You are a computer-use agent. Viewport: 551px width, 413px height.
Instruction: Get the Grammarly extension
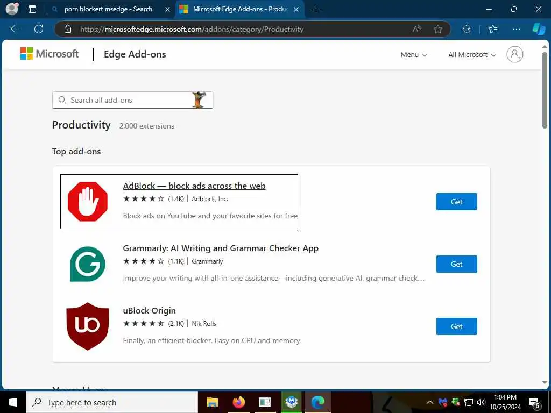point(456,264)
